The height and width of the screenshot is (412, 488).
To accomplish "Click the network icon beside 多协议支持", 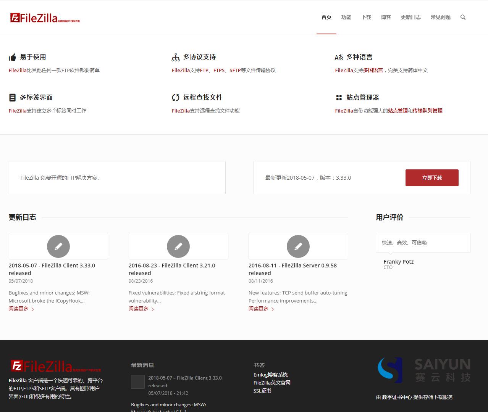I will tap(176, 57).
